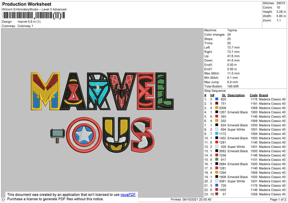Screen dimensions: 288x203
Task: Click "Super White" in stop row 20
Action: (236, 181)
